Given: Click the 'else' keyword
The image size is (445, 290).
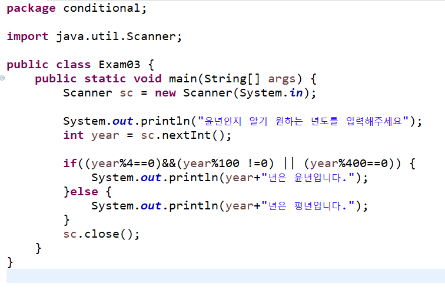Looking at the screenshot, I should click(84, 192).
